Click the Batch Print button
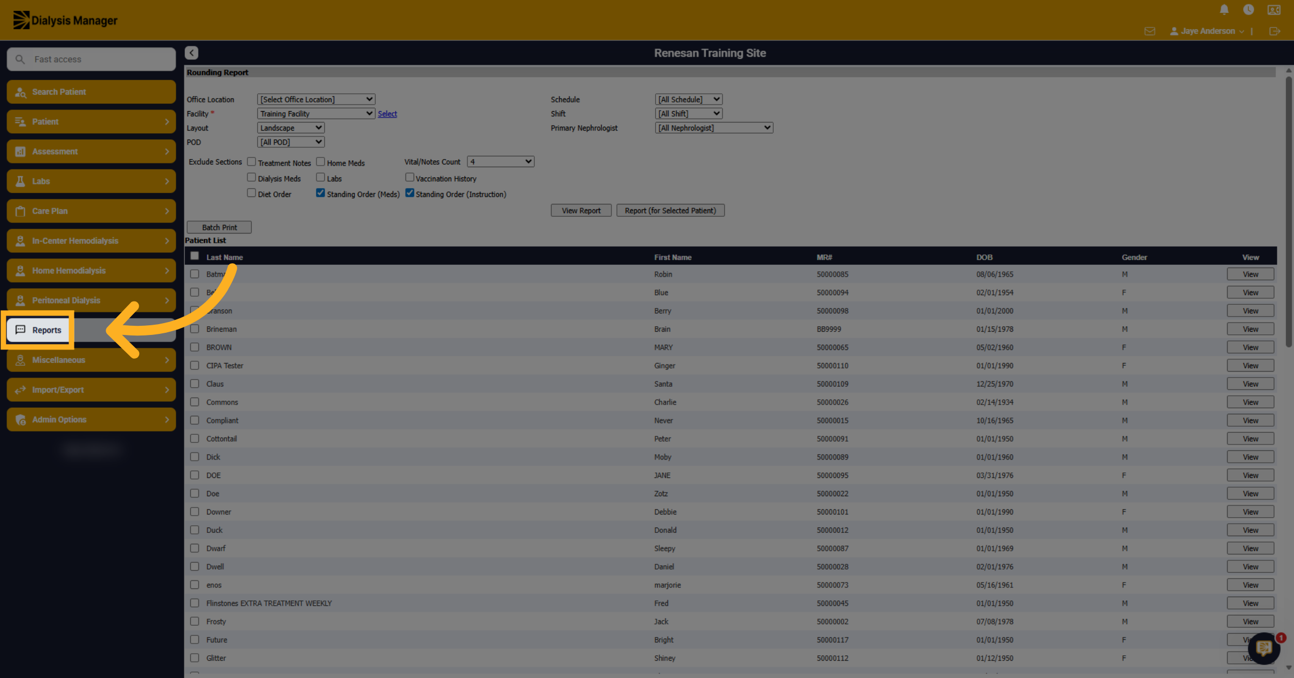Viewport: 1294px width, 678px height. pyautogui.click(x=219, y=228)
